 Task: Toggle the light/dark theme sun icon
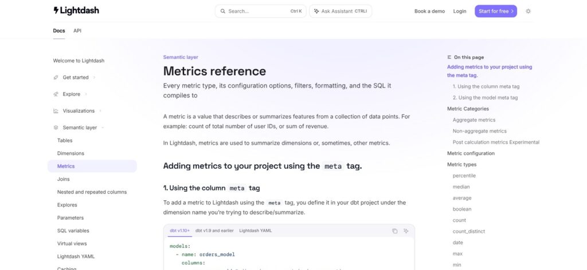[528, 11]
